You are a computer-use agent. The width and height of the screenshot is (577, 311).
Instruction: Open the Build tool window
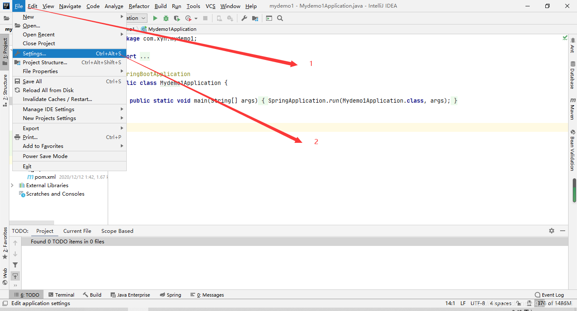92,295
